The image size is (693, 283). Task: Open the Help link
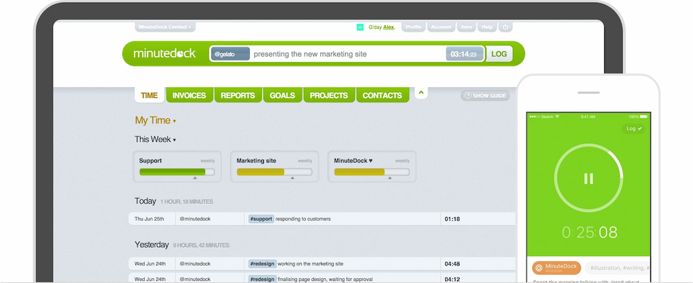point(487,27)
